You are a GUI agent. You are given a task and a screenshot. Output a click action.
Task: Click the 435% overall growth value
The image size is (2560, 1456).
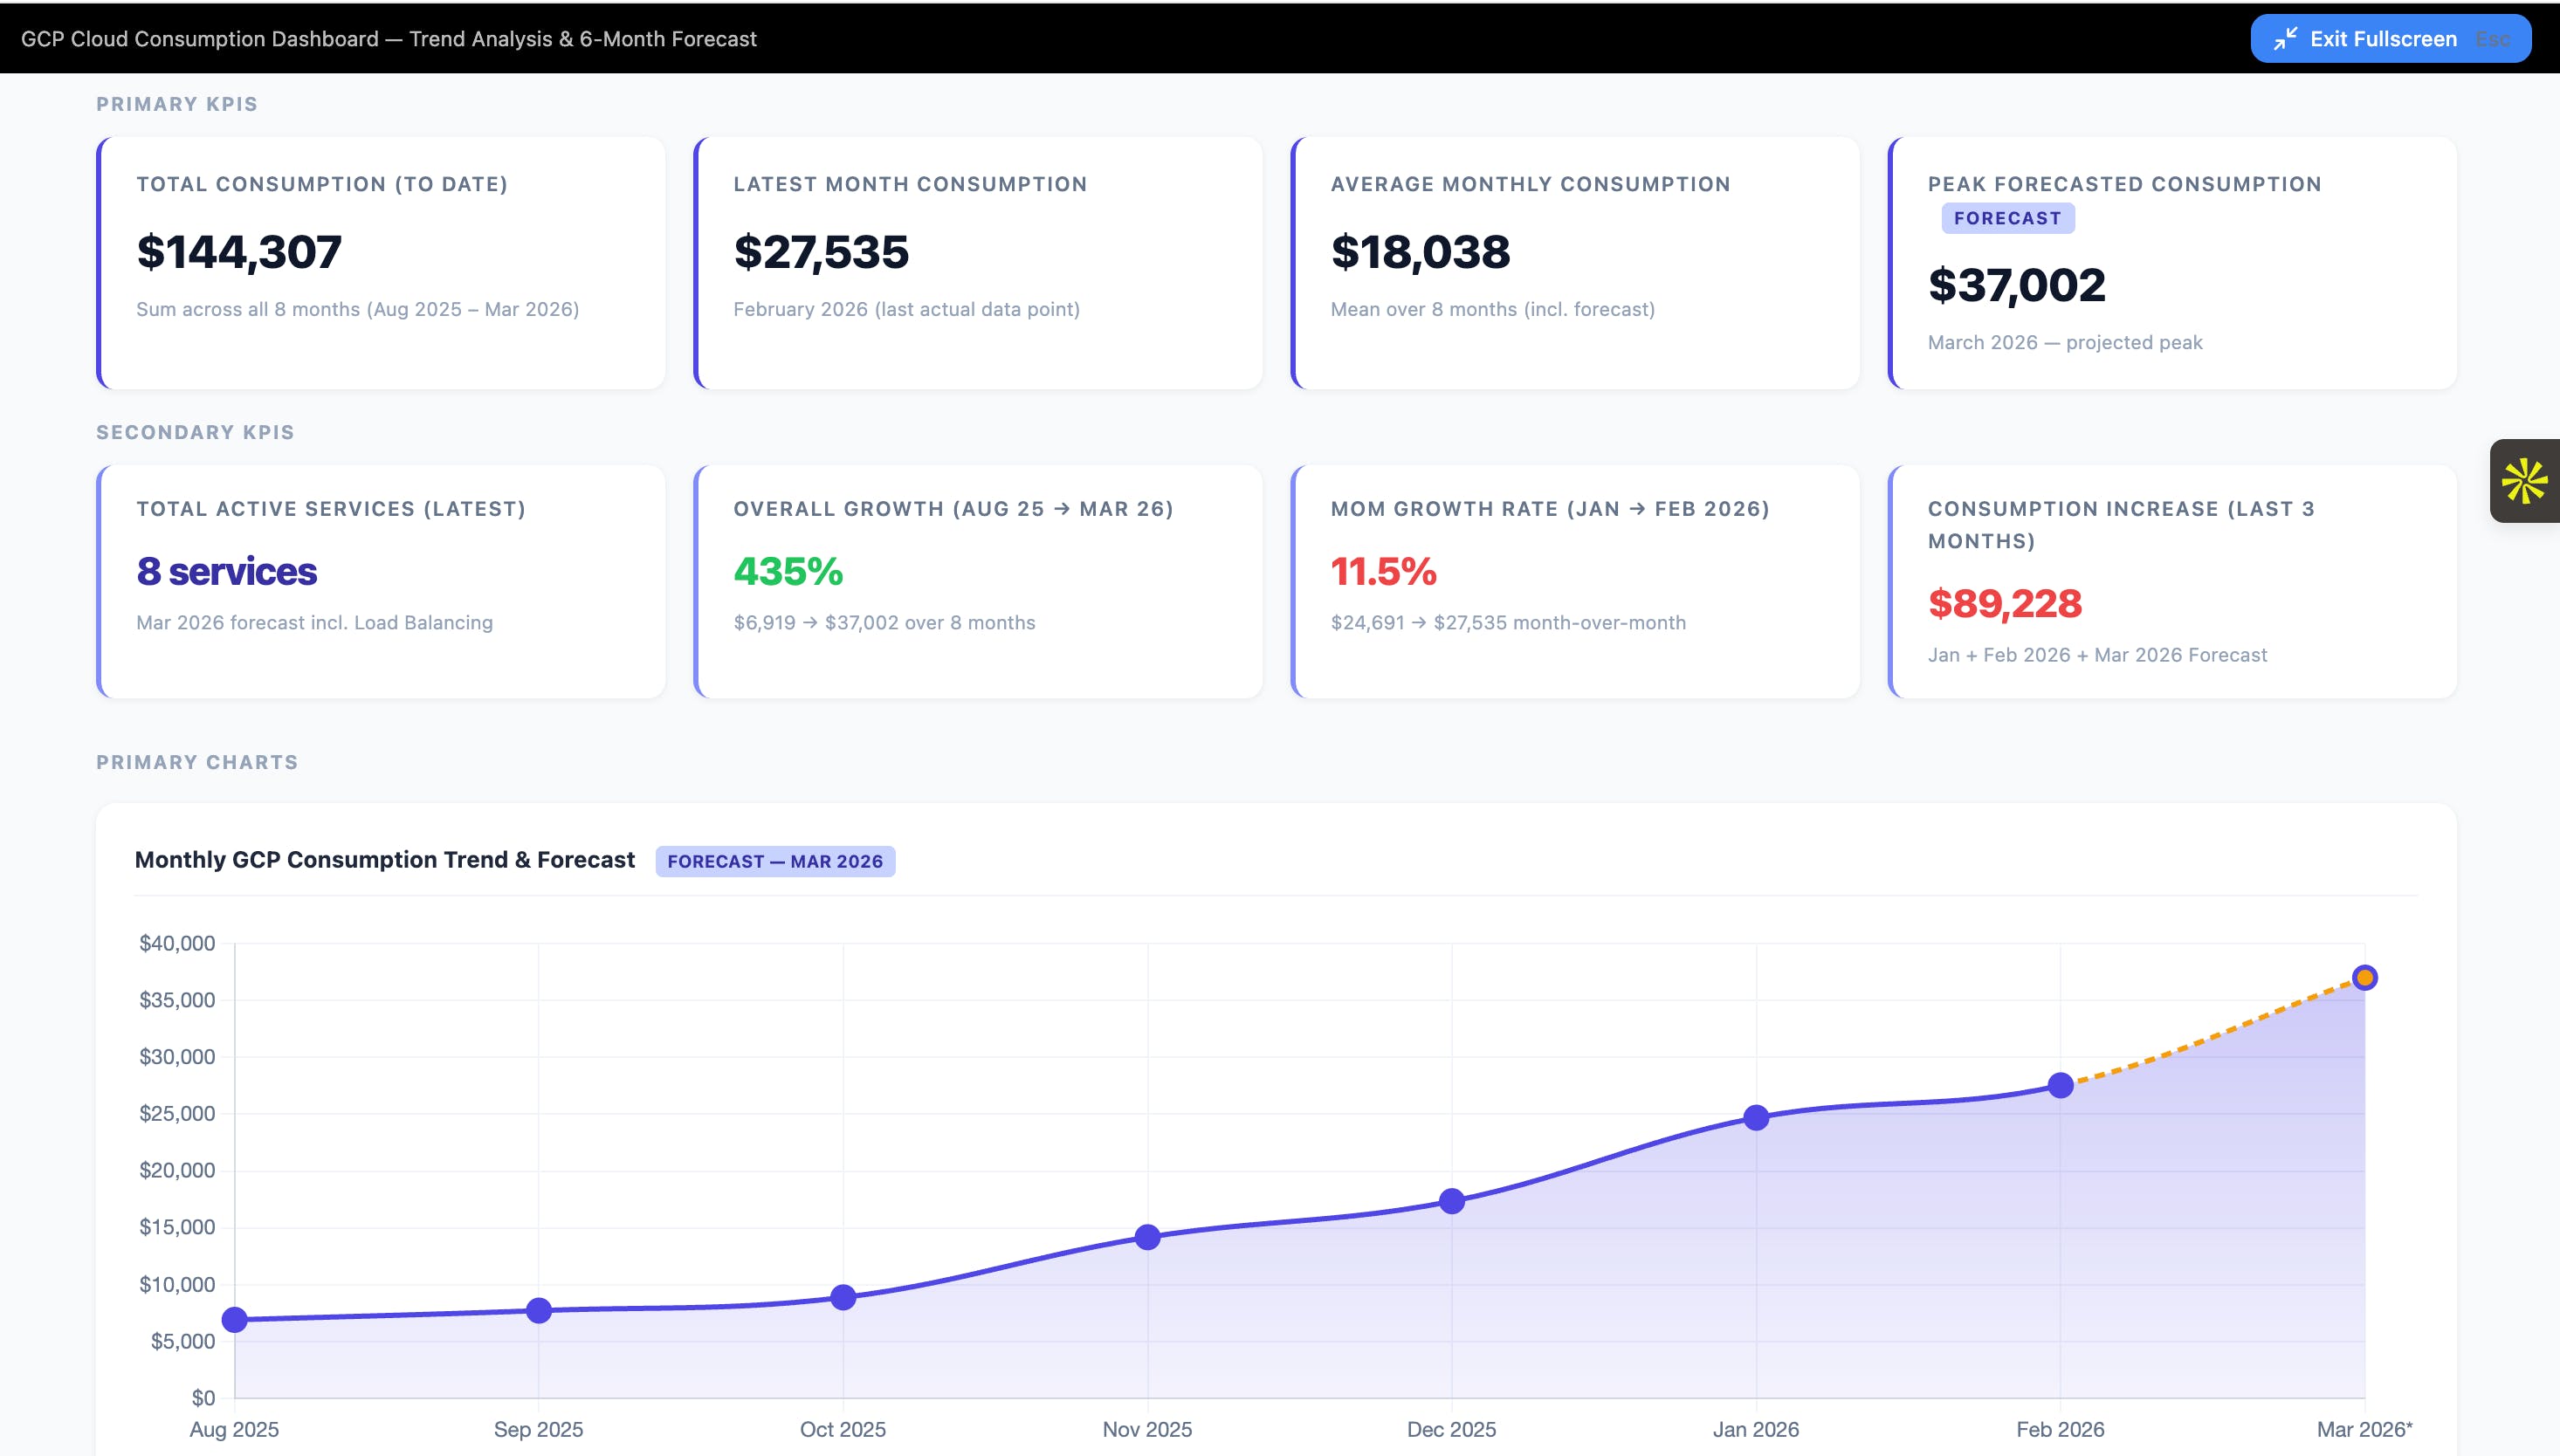(x=788, y=572)
